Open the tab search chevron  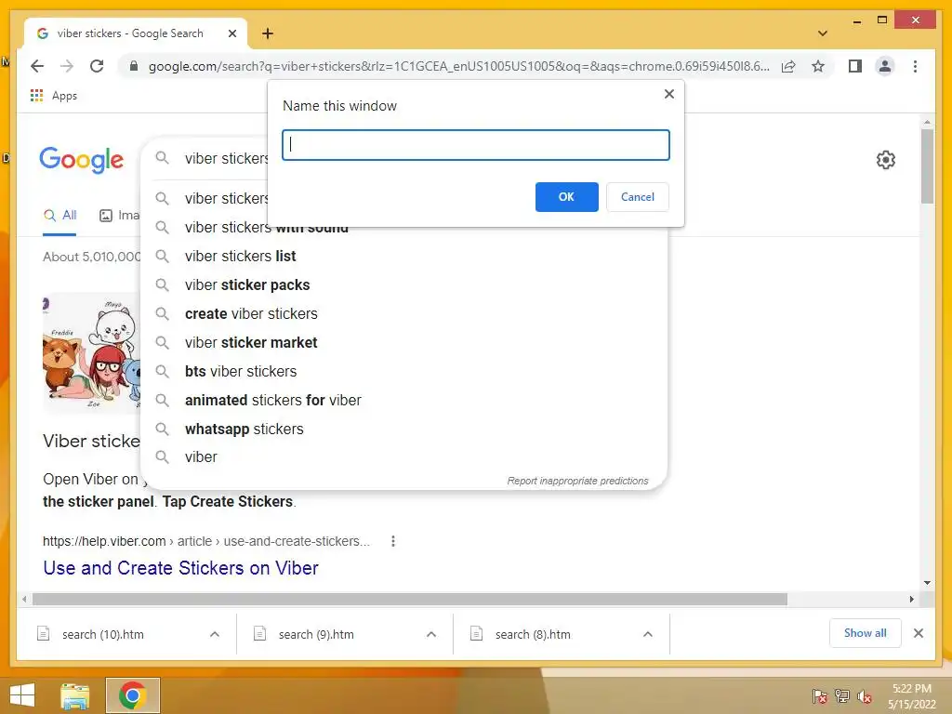point(822,33)
